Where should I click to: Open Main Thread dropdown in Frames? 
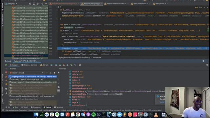tap(26, 73)
